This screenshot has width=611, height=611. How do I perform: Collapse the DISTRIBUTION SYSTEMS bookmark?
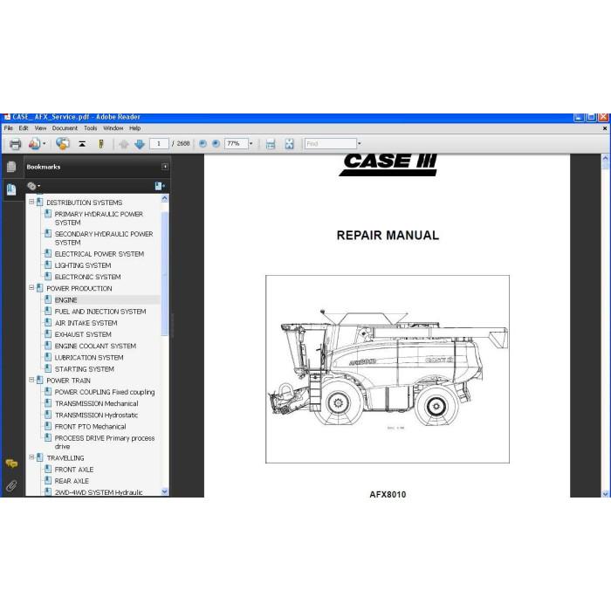(31, 202)
